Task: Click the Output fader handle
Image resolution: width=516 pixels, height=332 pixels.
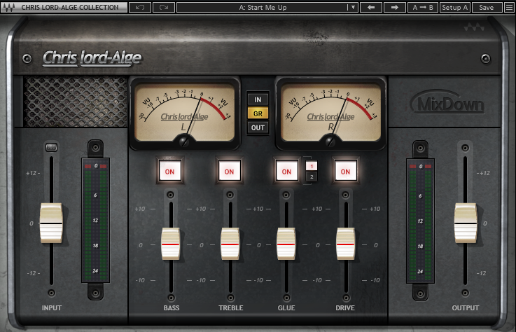Action: point(465,223)
